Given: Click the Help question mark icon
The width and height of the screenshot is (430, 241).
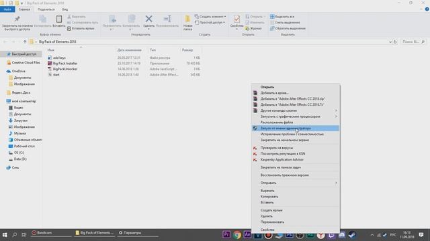Looking at the screenshot, I should point(427,9).
